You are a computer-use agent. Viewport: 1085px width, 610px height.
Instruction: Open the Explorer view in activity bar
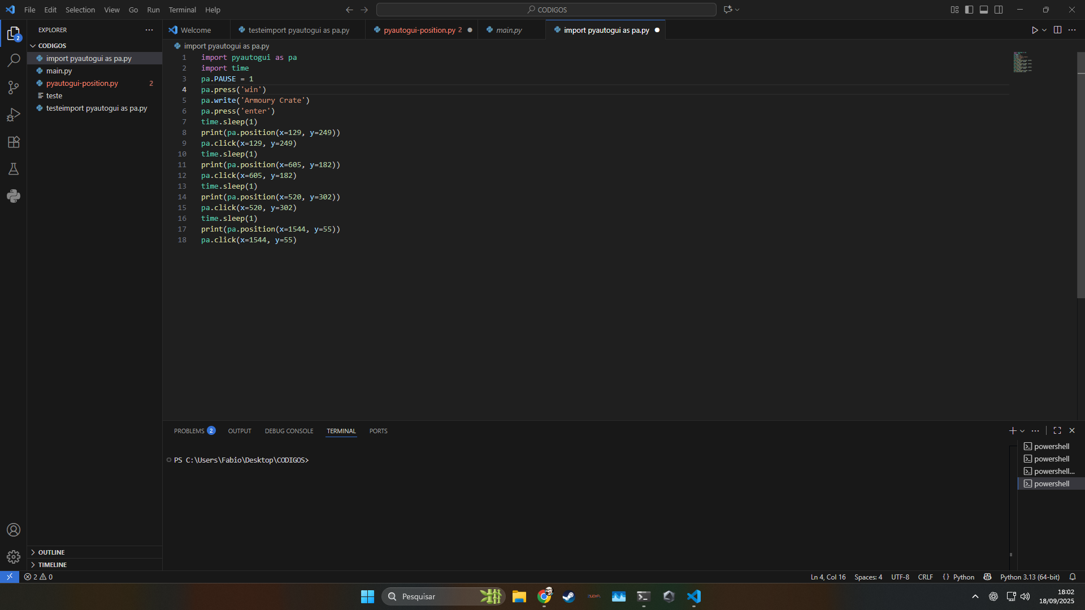pos(14,34)
